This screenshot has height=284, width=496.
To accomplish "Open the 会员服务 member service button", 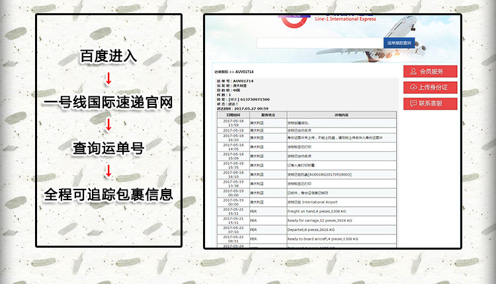I will coord(431,71).
